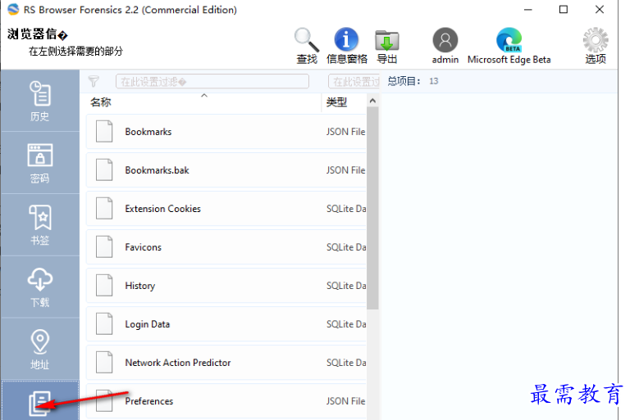Screen dimensions: 630x420
Task: Click the Extension Cookies file icon
Action: click(x=104, y=209)
